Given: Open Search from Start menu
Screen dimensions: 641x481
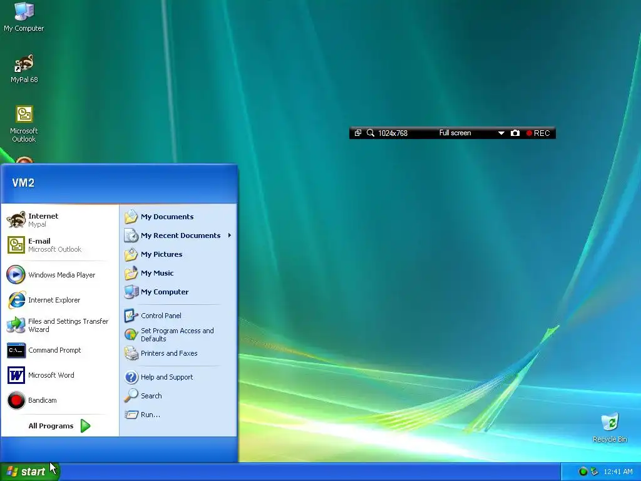Looking at the screenshot, I should point(178,396).
